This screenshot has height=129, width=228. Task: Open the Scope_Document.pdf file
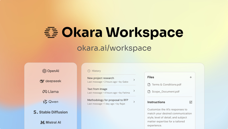coord(166,92)
